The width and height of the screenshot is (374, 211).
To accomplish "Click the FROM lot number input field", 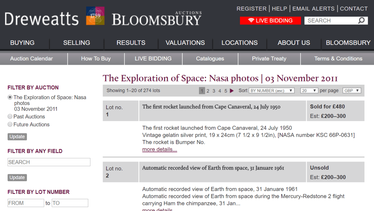I will click(26, 203).
